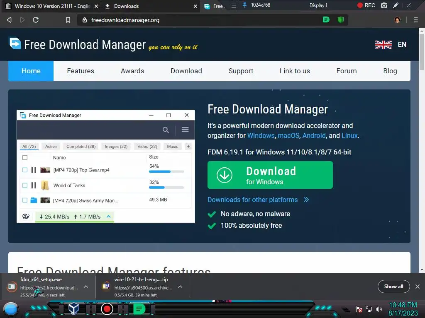This screenshot has height=318, width=425.
Task: Click the volume speaker icon in system tray
Action: tap(379, 309)
